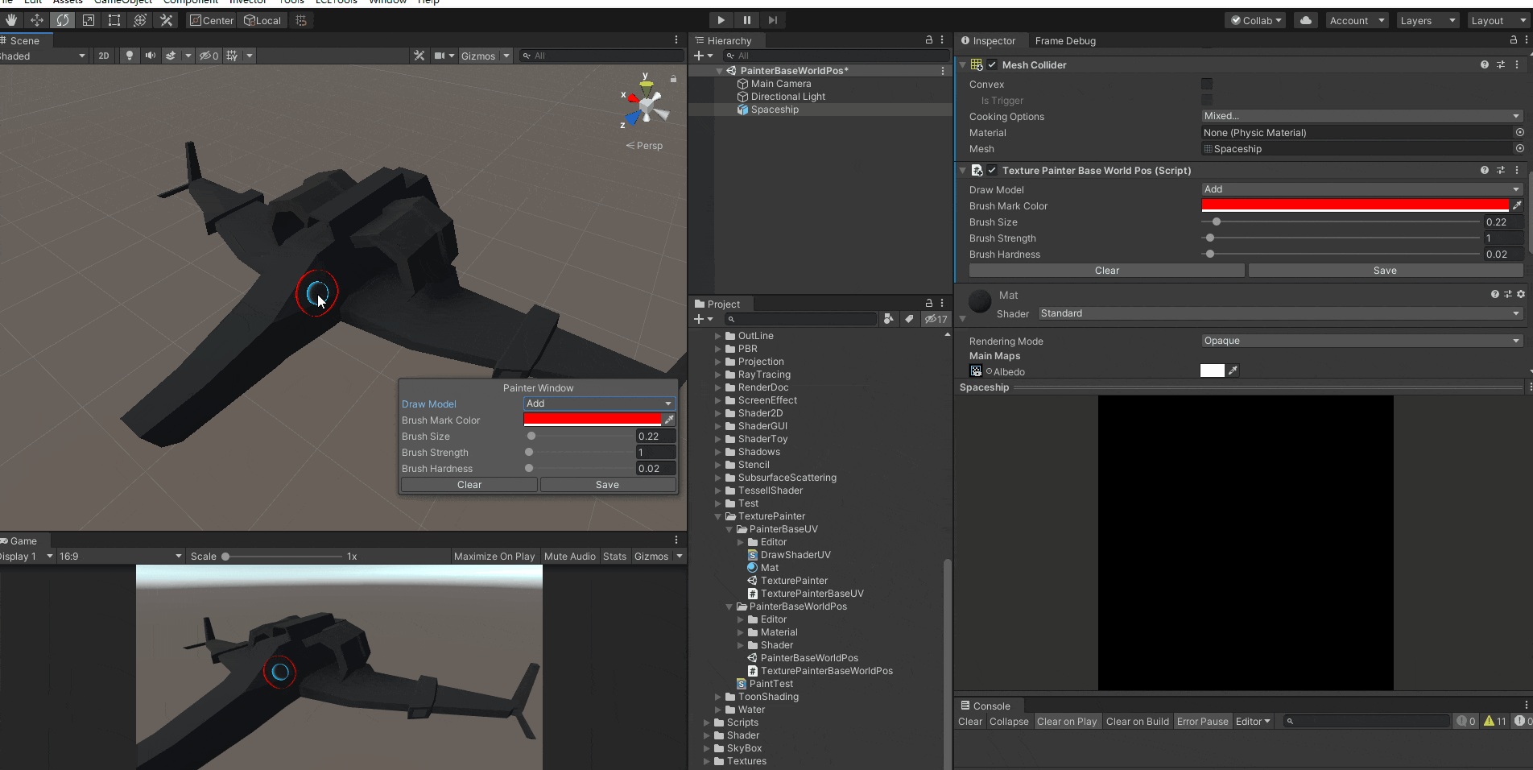Open Draw Model dropdown in Painter Window
This screenshot has height=770, width=1533.
[599, 404]
